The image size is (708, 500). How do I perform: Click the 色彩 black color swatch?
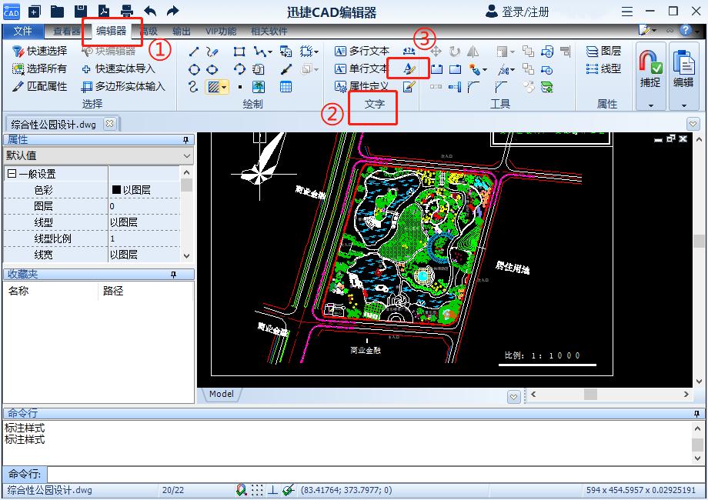117,190
